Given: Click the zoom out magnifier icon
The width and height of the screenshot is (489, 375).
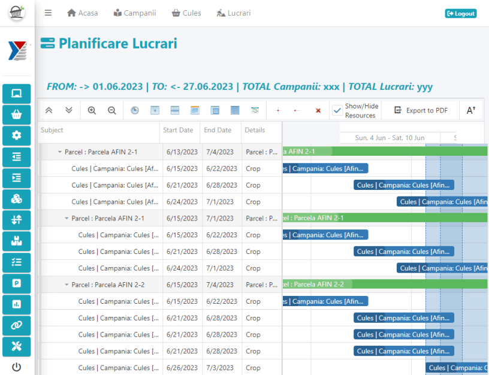Looking at the screenshot, I should tap(111, 110).
